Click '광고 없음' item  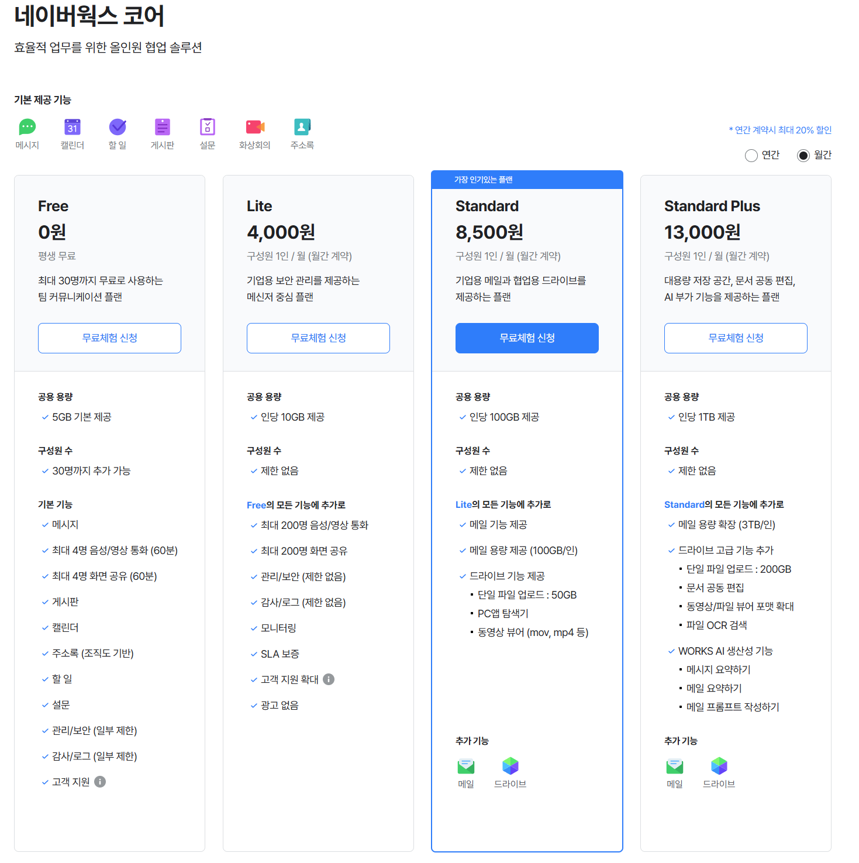coord(280,706)
